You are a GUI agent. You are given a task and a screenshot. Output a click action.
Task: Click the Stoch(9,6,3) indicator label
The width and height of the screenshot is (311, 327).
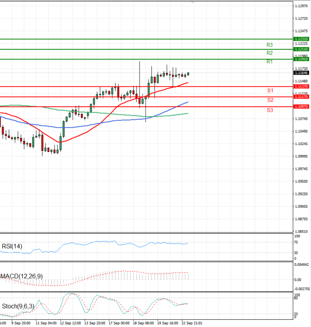click(x=18, y=306)
